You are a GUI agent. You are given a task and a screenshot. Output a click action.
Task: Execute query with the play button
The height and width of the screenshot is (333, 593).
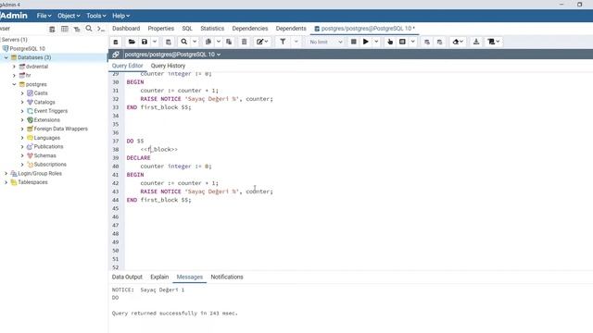tap(366, 42)
